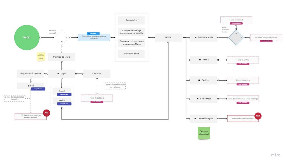Click pink tag under Fluxo da Vitrine
Image resolution: width=287 pixels, height=163 pixels.
click(243, 64)
